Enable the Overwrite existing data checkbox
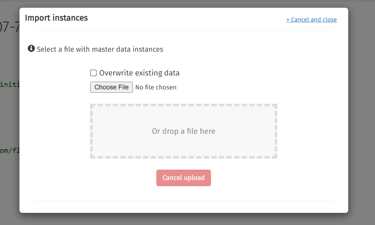 coord(93,73)
